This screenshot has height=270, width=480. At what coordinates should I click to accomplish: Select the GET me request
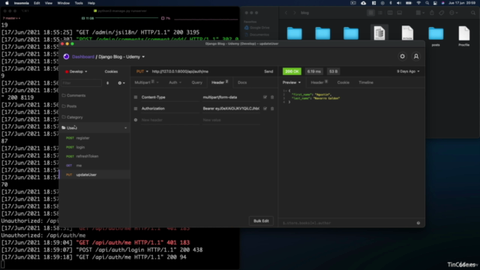[x=94, y=165]
